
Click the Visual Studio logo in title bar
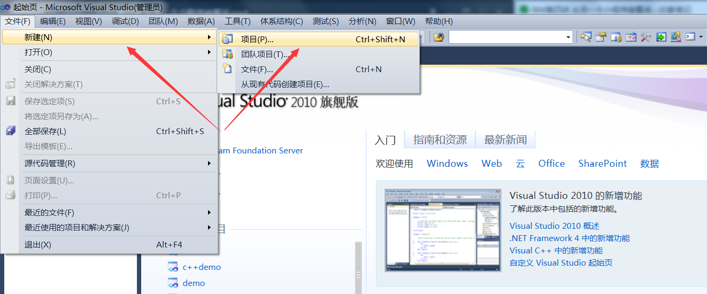tap(6, 7)
